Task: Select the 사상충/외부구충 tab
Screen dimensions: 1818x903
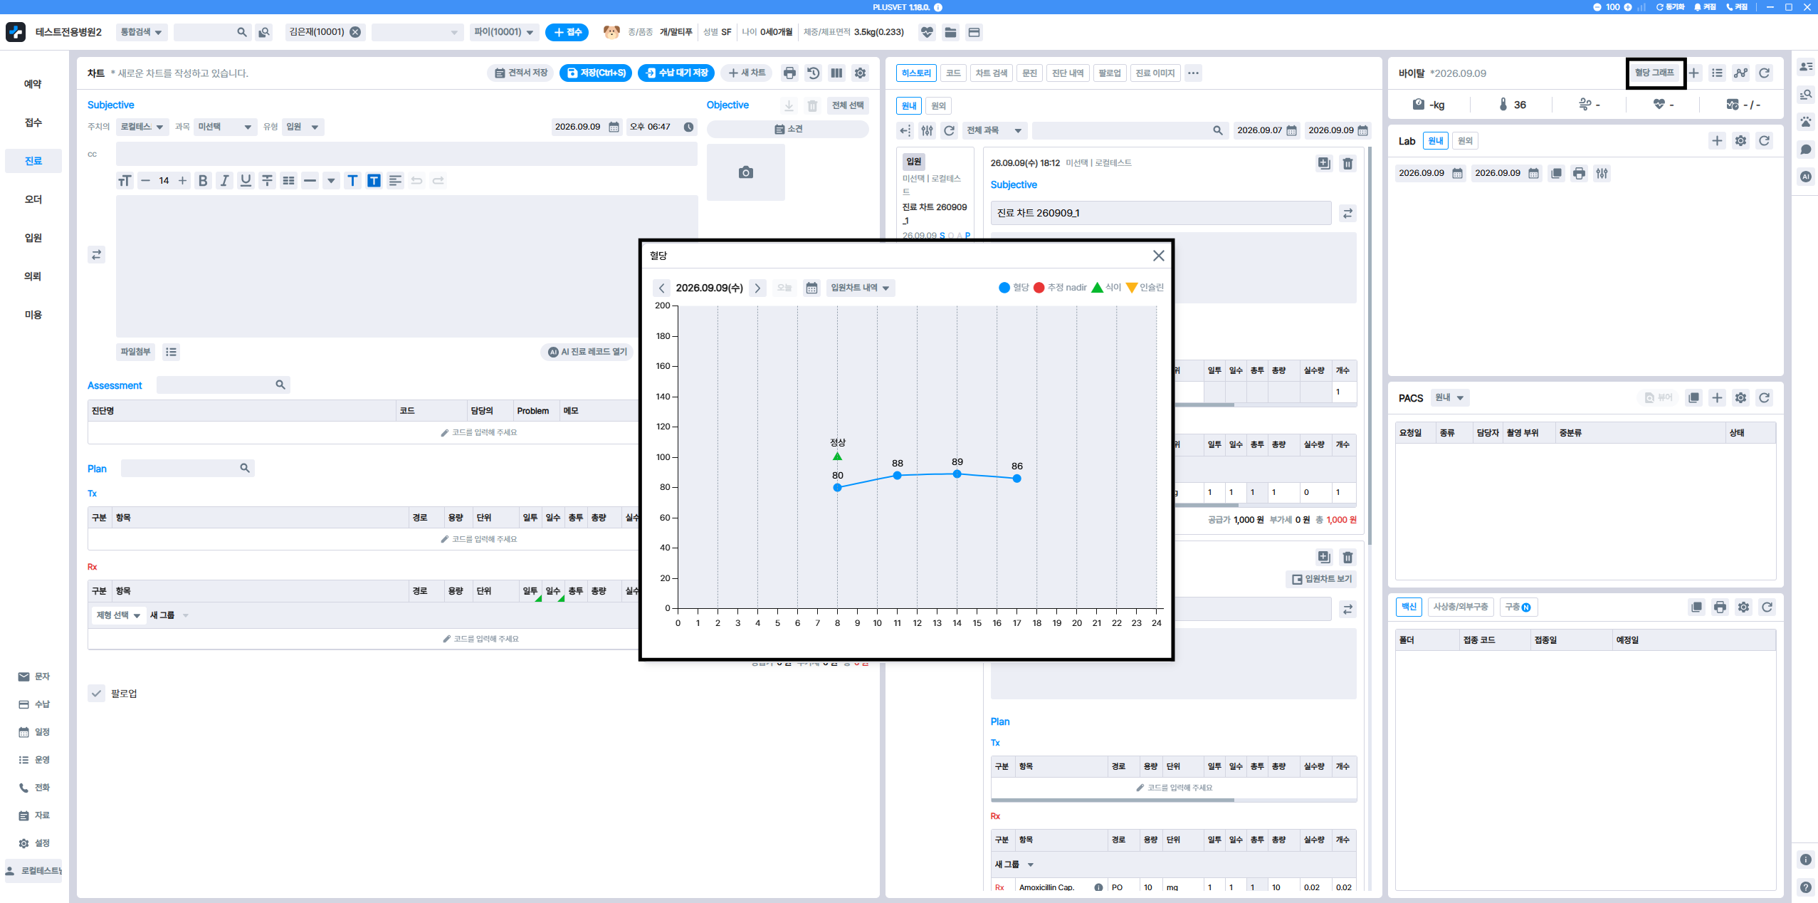Action: 1460,607
